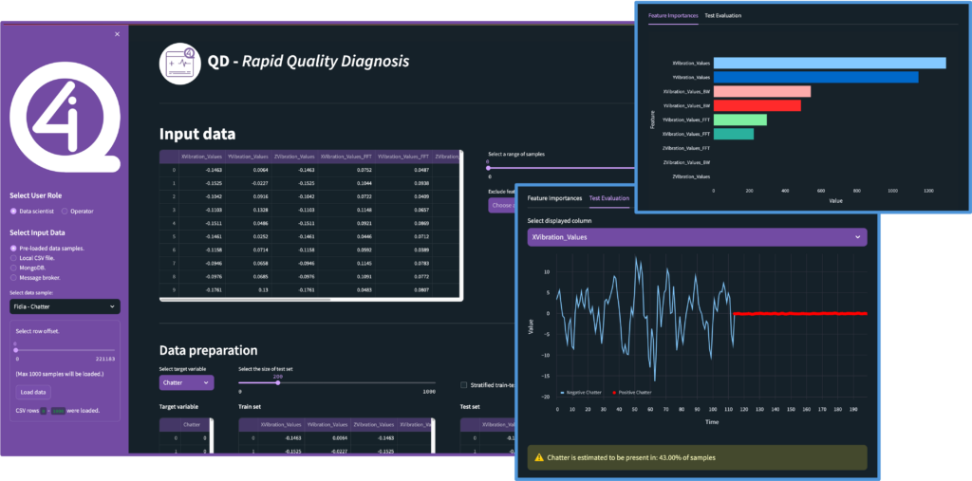
Task: Switch to the Test Evaluation tab in top panel
Action: click(722, 16)
